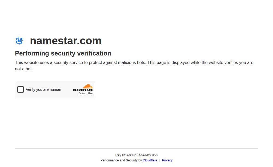The image size is (273, 167).
Task: Follow the Cloudflare link in the footer
Action: 150,160
